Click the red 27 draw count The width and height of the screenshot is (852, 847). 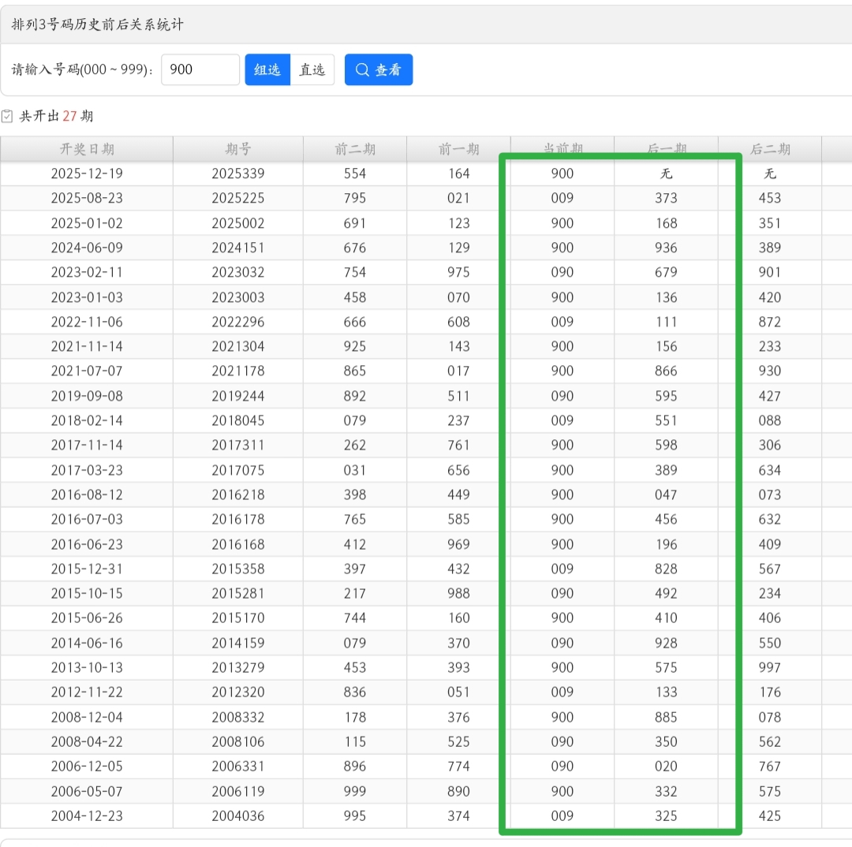pos(69,116)
